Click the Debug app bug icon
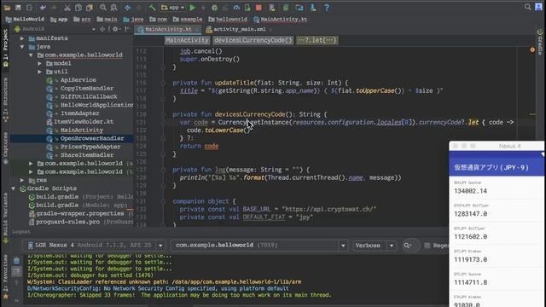 [x=214, y=8]
